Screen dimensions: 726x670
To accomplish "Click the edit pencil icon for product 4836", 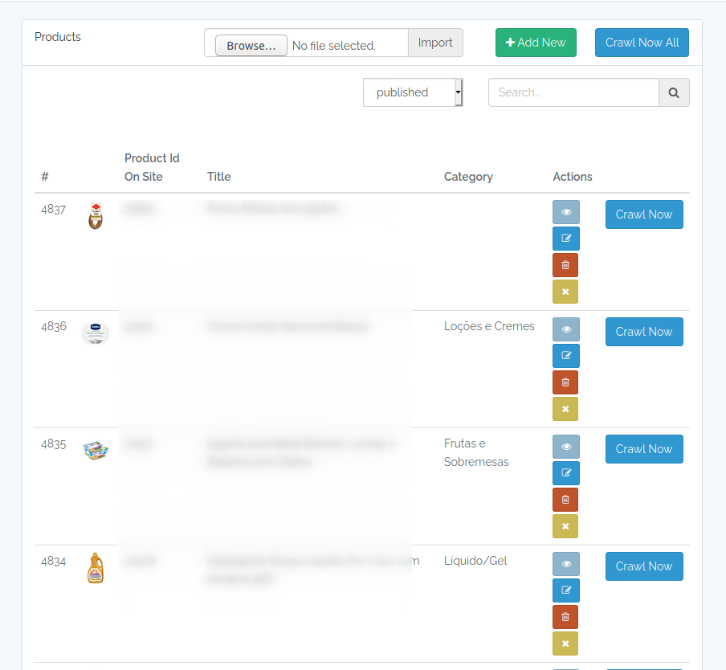I will (x=565, y=355).
